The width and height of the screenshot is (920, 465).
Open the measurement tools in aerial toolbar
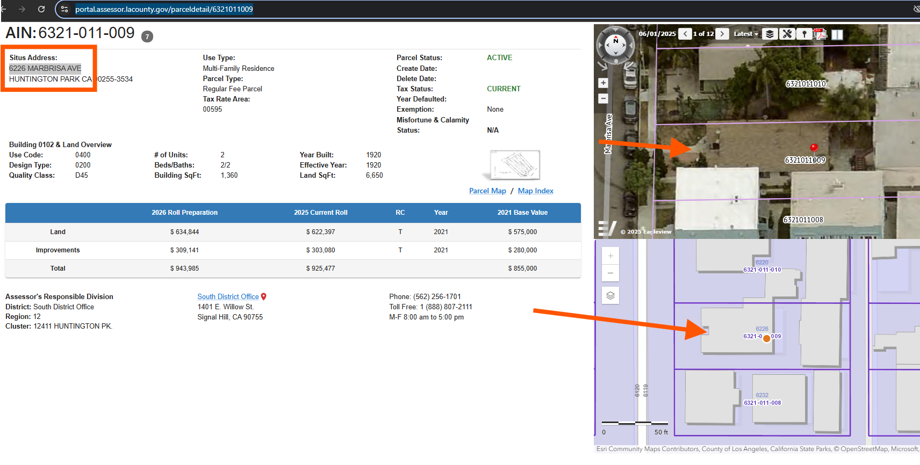787,34
